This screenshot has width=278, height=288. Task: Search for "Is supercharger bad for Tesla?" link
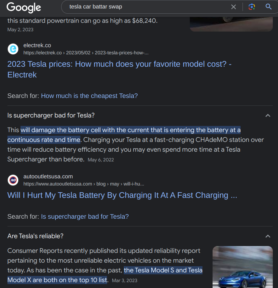[85, 216]
